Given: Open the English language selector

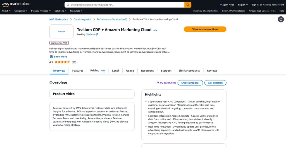Looking at the screenshot, I should click(x=243, y=5).
